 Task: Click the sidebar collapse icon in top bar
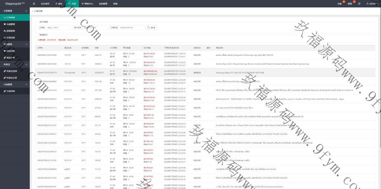(x=34, y=3)
